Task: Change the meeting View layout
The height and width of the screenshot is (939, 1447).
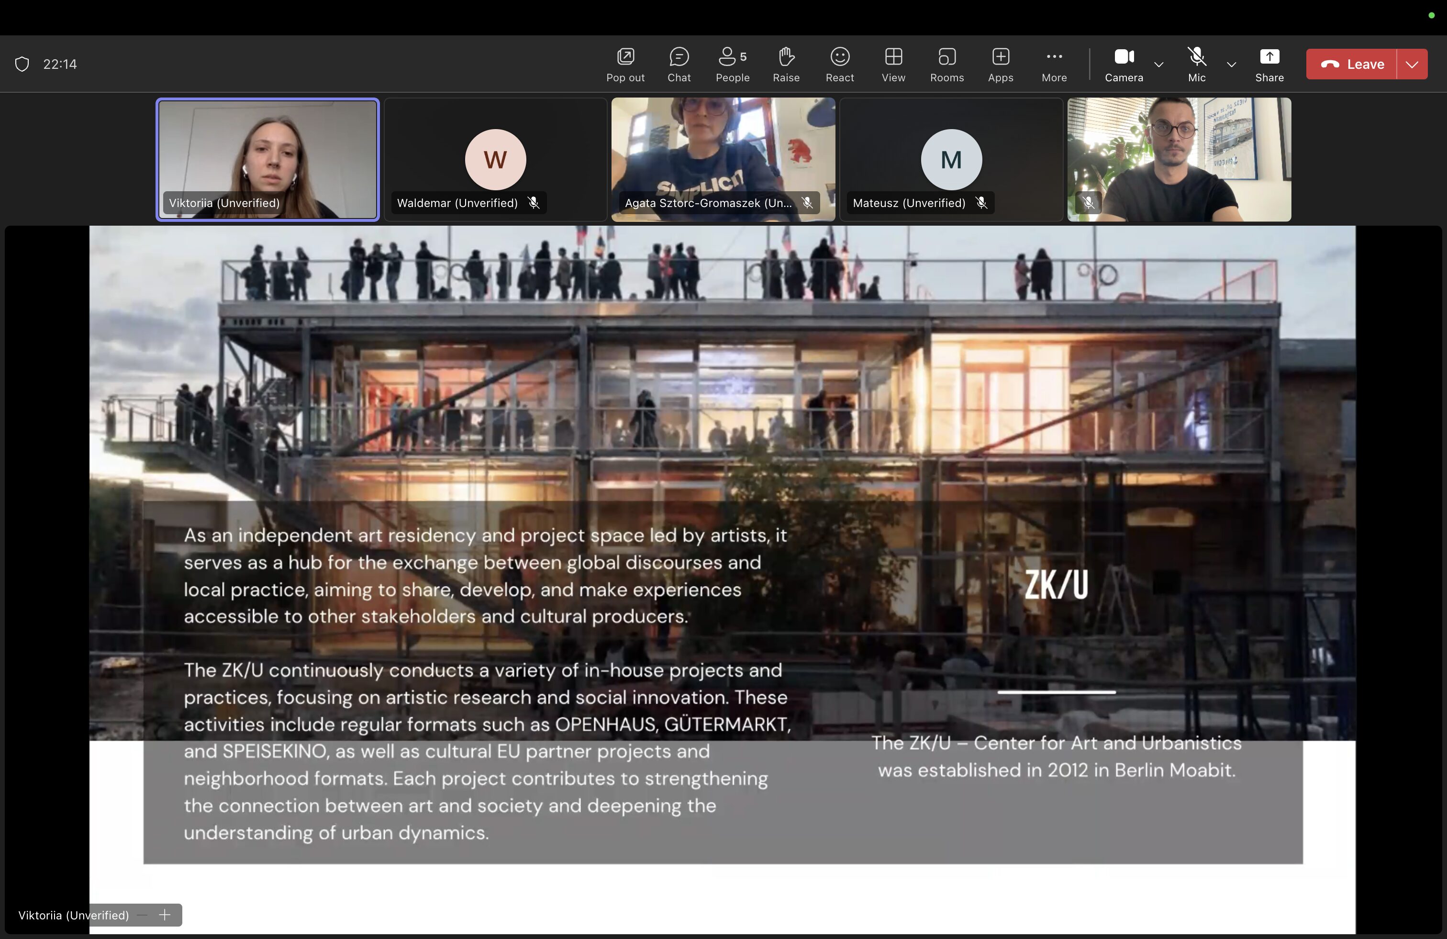Action: 893,65
